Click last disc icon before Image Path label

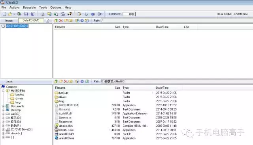point(87,21)
